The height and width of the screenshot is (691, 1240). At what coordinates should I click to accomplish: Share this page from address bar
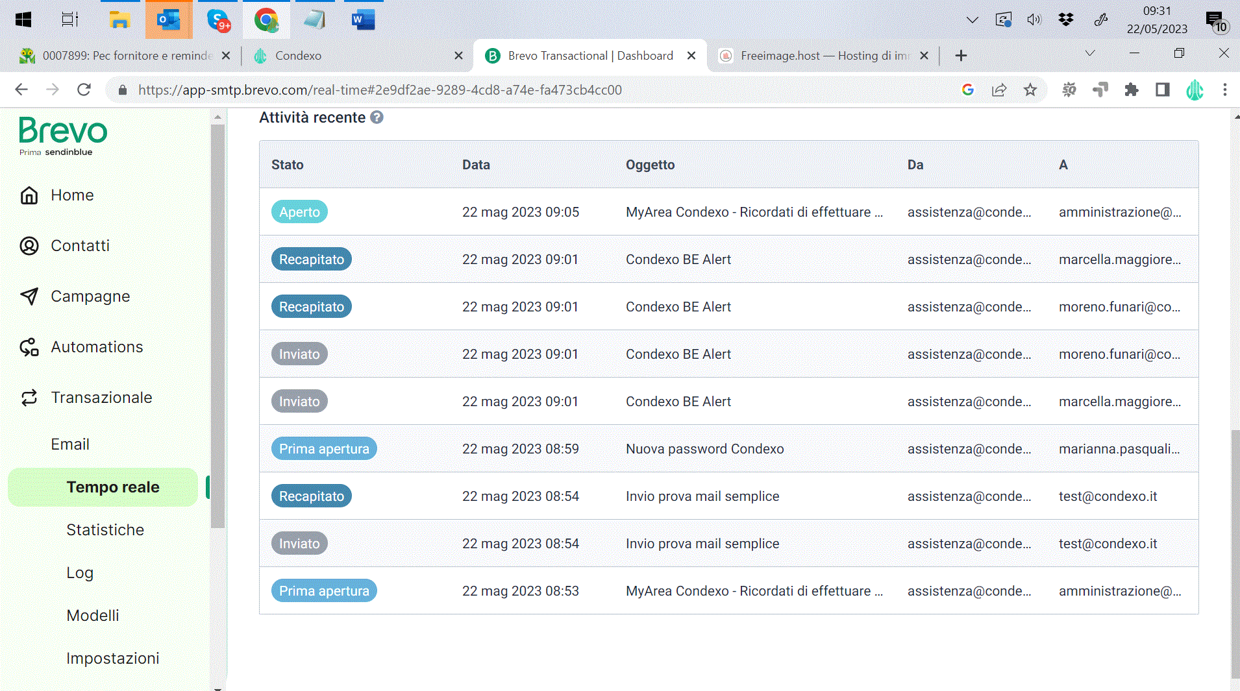[x=998, y=90]
